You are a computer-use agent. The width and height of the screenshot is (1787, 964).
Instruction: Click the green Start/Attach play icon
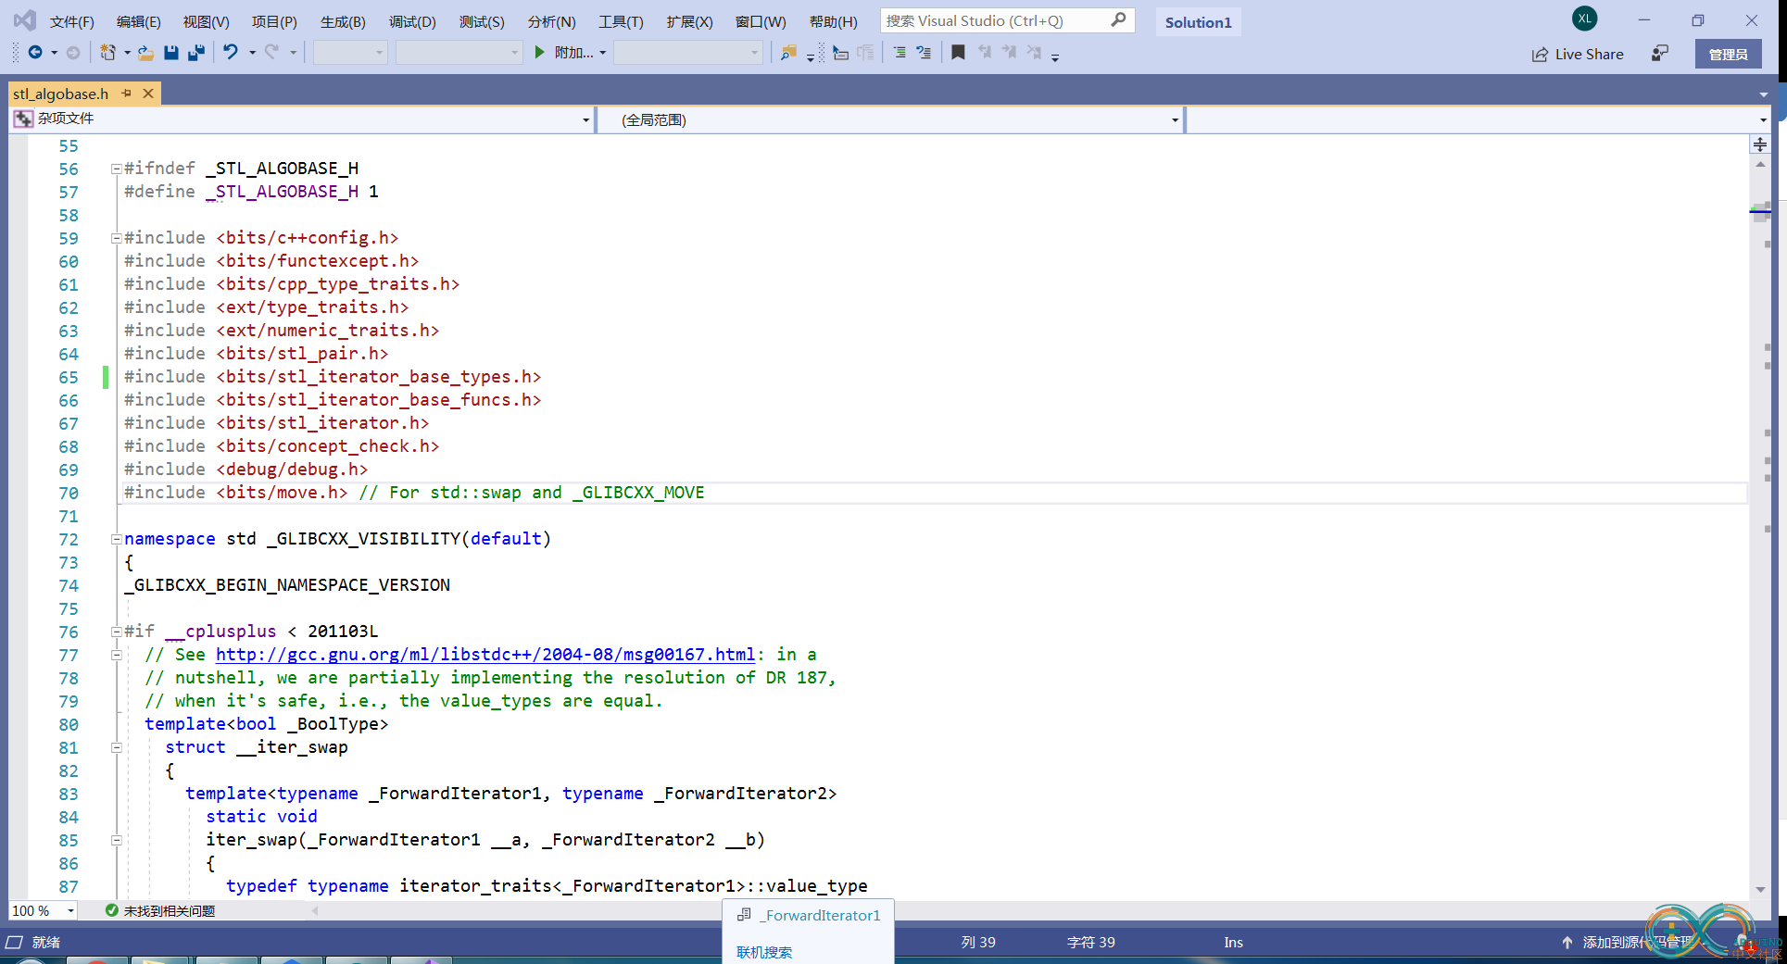coord(539,53)
